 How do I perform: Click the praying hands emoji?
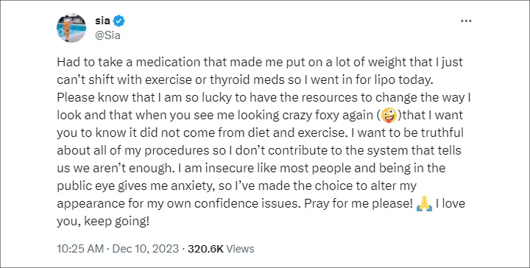coord(424,204)
